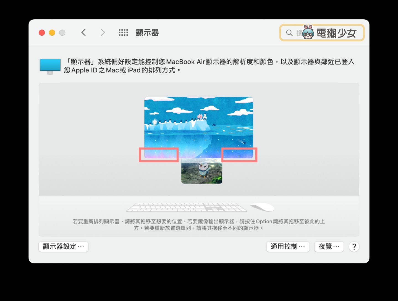Click the magnifying glass search icon
398x301 pixels.
[289, 33]
